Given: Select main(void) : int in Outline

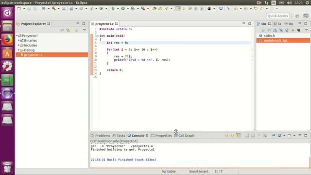Looking at the screenshot, I should (x=283, y=40).
